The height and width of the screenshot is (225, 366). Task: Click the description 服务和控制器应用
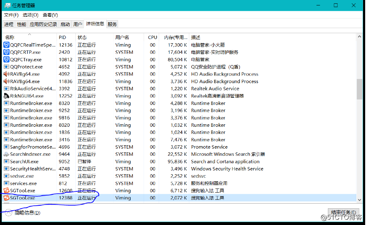coord(209,183)
